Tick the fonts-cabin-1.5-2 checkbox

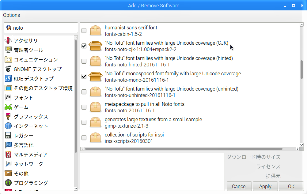pos(84,31)
